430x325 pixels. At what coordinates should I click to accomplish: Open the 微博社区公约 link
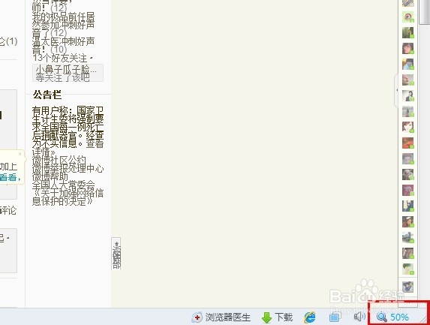pyautogui.click(x=59, y=160)
